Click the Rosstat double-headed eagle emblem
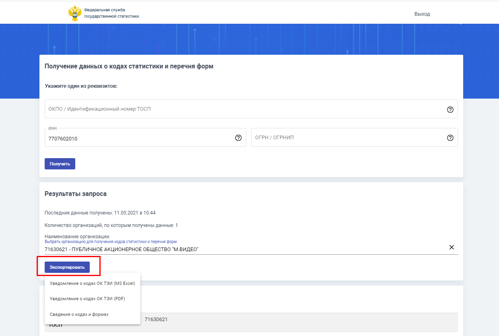Image resolution: width=499 pixels, height=336 pixels. [74, 13]
